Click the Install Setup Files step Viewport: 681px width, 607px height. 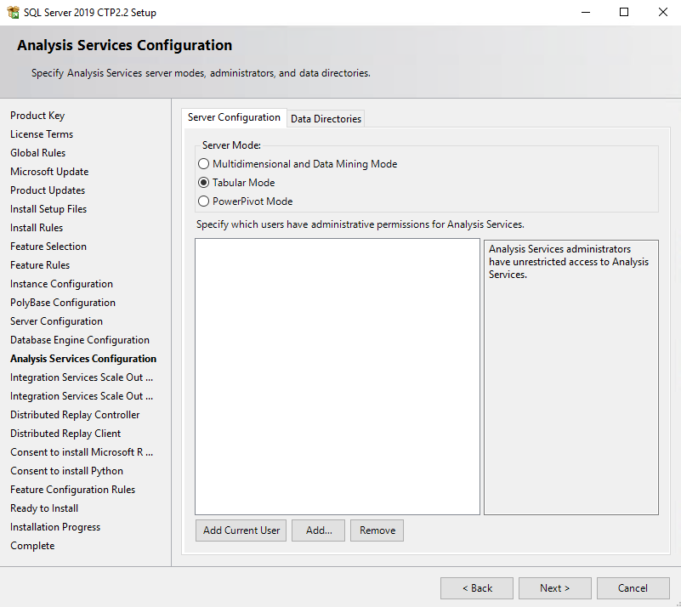pos(48,209)
